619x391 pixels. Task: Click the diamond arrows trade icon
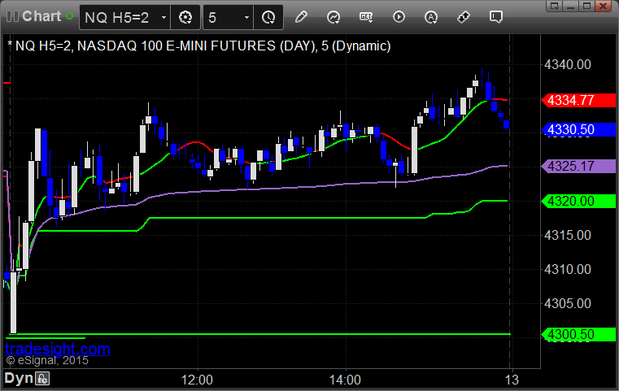[464, 17]
